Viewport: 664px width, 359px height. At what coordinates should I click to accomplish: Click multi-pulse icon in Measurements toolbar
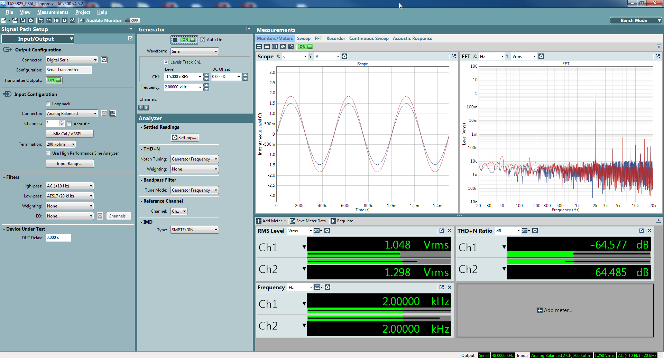(x=275, y=47)
